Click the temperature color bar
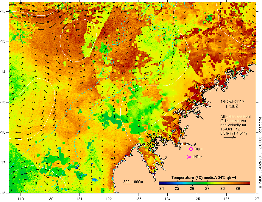Image resolution: width=262 pixels, height=202 pixels. pos(204,183)
